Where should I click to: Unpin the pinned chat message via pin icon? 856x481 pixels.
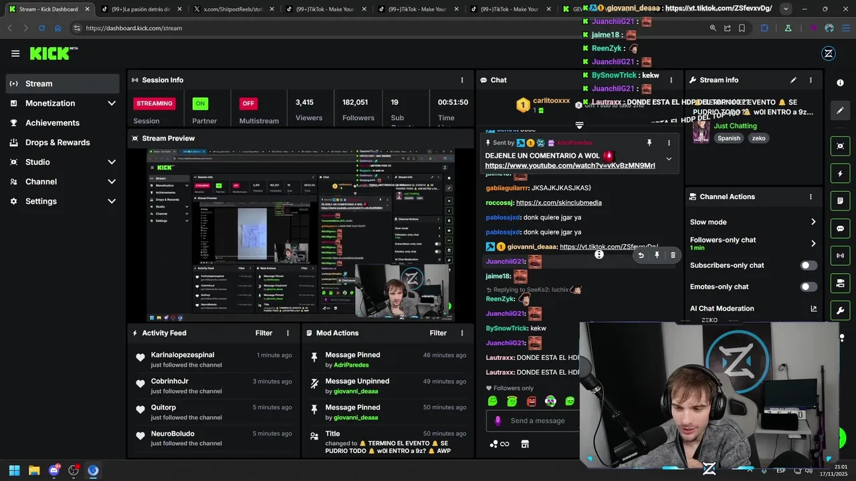point(649,142)
